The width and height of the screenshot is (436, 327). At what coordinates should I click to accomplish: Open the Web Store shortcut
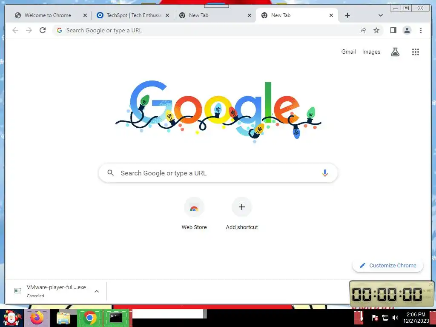click(x=194, y=214)
